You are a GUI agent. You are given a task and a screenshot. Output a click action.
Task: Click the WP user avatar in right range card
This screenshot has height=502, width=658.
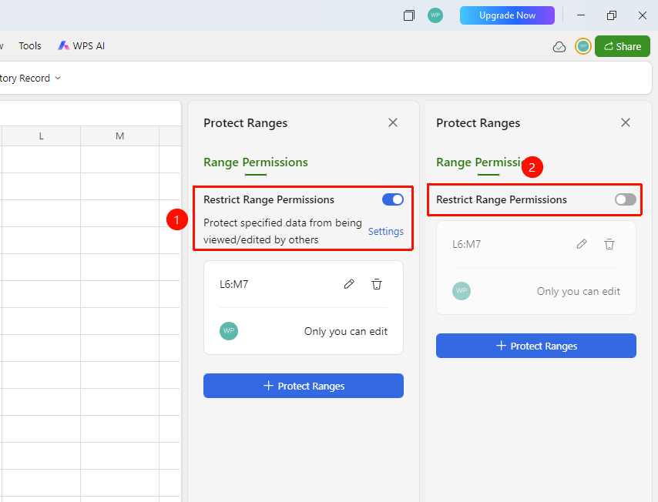click(462, 290)
